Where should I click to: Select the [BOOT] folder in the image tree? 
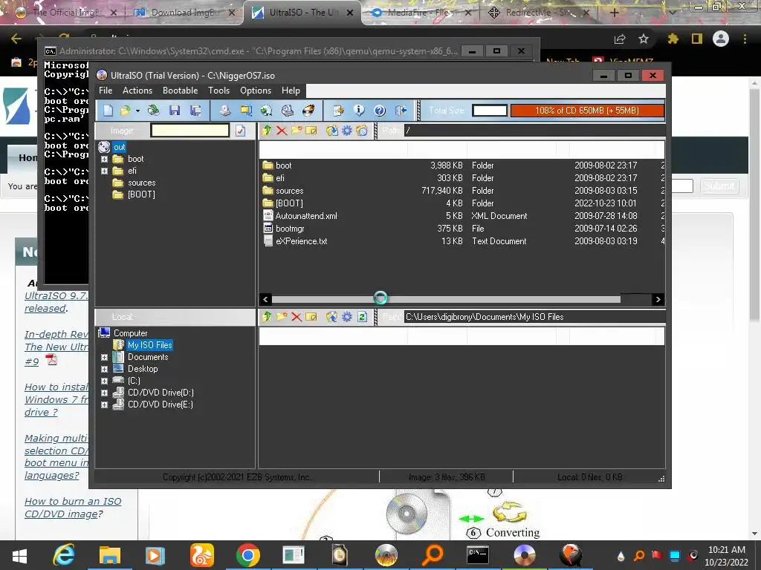pyautogui.click(x=141, y=195)
